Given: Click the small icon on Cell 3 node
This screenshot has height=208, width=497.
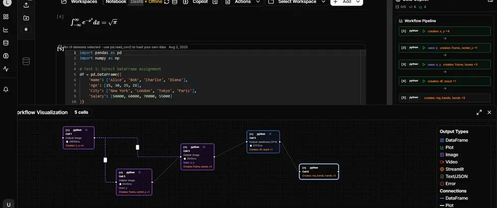Looking at the screenshot, I should [204, 147].
